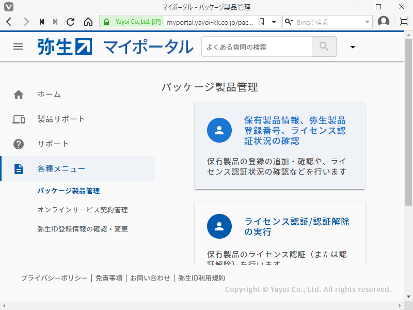The height and width of the screenshot is (310, 413).
Task: Open the browser user profile icon
Action: pos(384,22)
